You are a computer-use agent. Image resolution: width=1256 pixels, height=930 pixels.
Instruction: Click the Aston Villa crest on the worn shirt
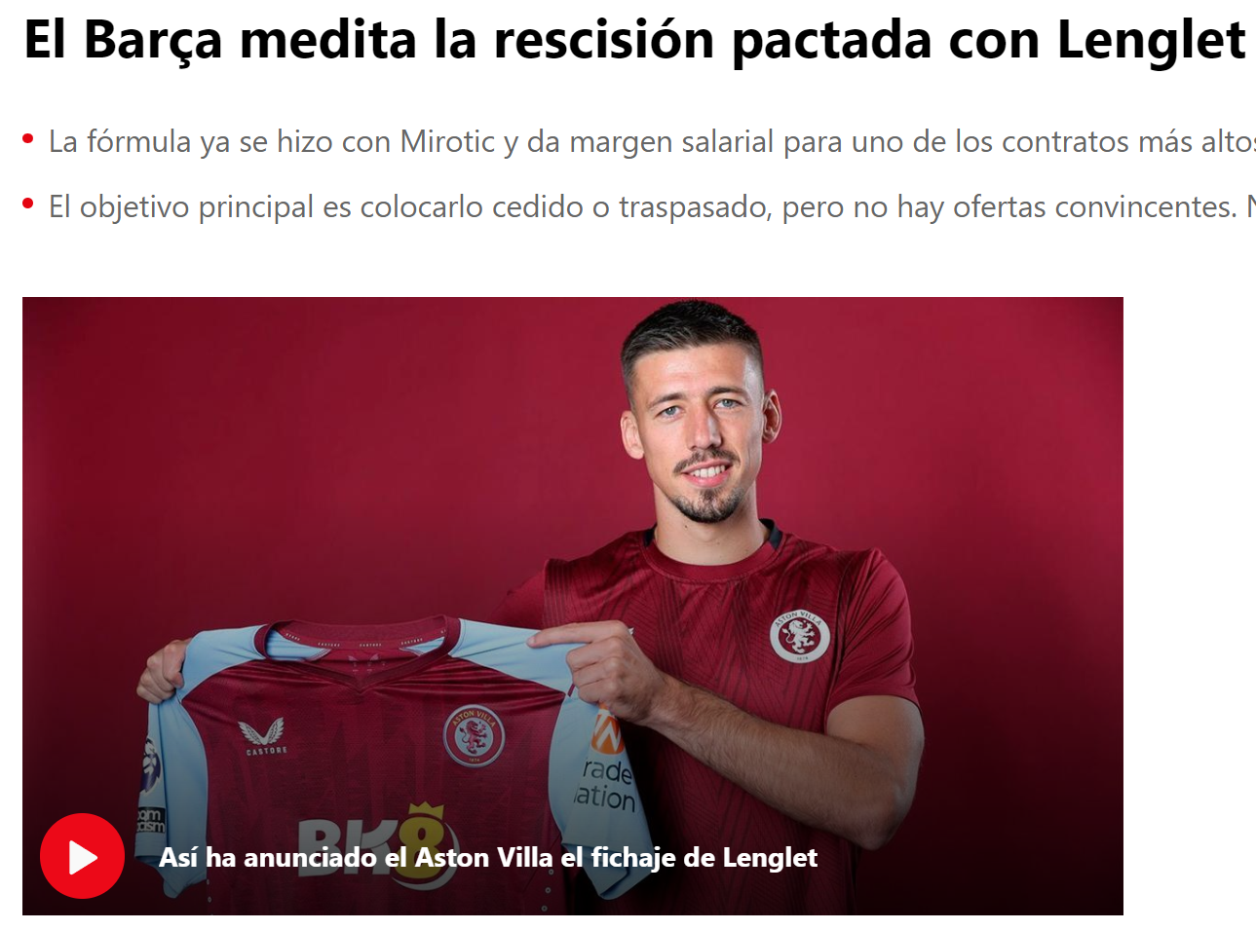coord(799,637)
